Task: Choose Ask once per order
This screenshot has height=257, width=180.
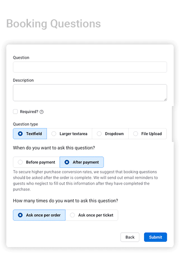Action: [x=39, y=215]
